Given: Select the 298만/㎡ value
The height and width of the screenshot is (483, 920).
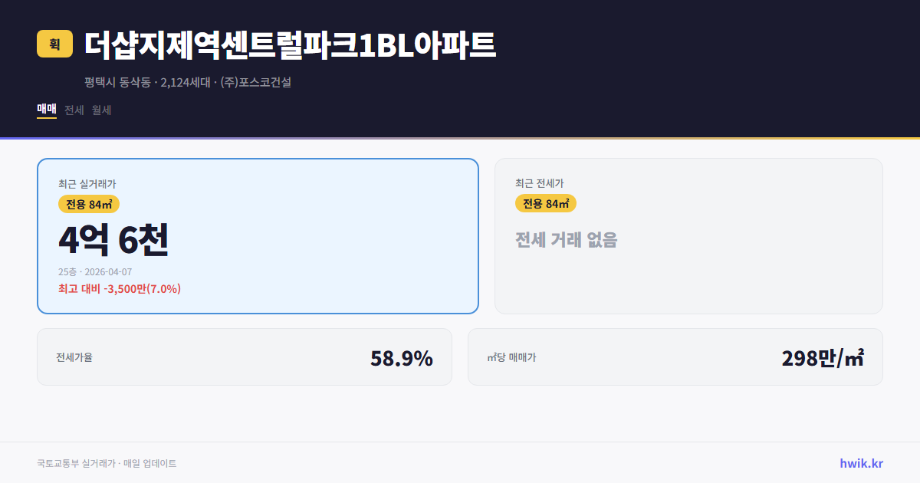Looking at the screenshot, I should click(822, 356).
